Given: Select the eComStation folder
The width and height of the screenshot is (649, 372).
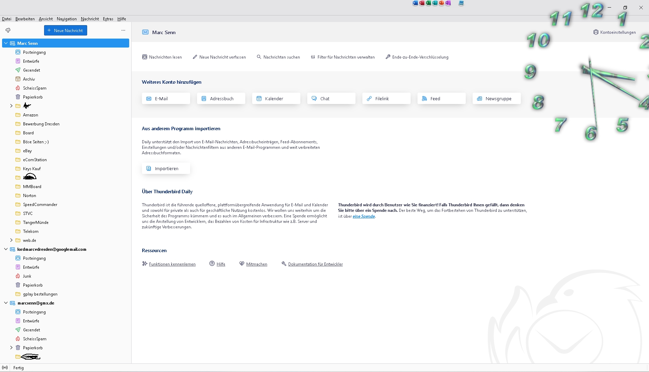Looking at the screenshot, I should point(65,159).
